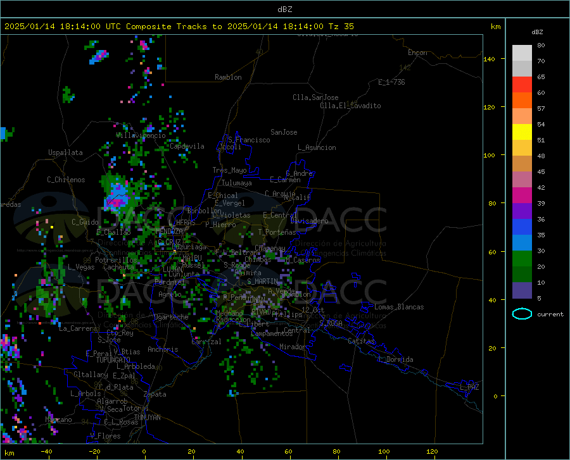The height and width of the screenshot is (460, 570).
Task: Click the 'V_Flores' map label
Action: click(x=105, y=436)
